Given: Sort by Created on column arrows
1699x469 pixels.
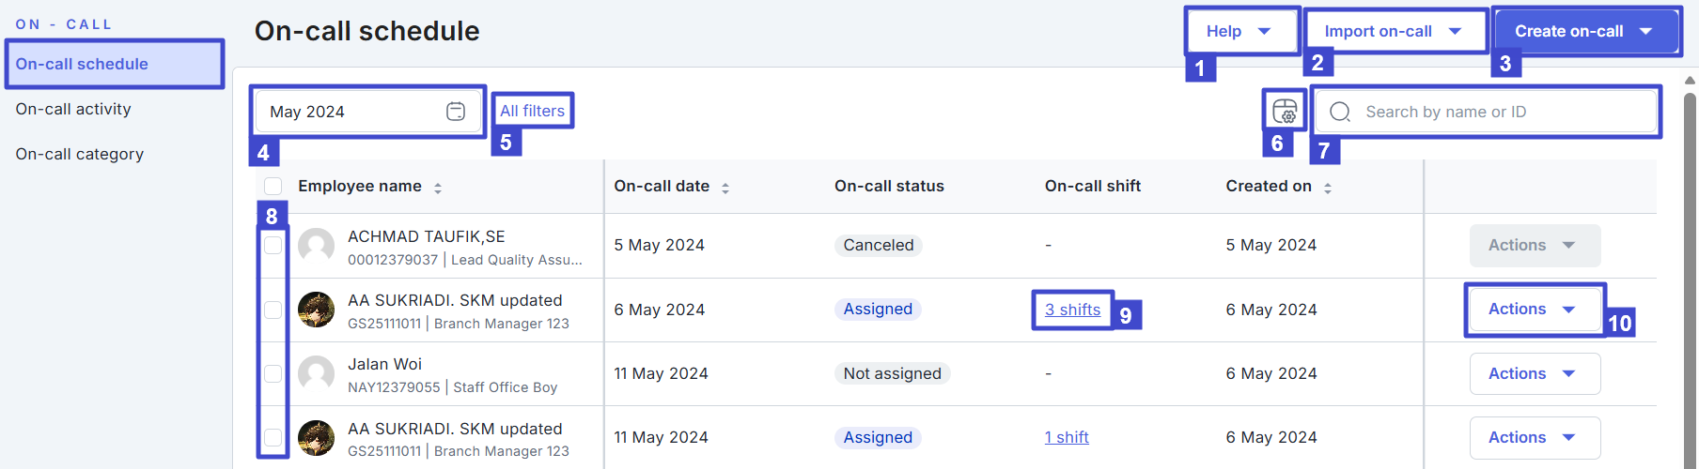Looking at the screenshot, I should coord(1328,188).
